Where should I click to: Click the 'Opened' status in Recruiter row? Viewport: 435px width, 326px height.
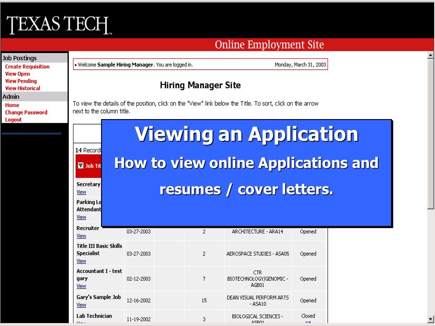(x=308, y=231)
